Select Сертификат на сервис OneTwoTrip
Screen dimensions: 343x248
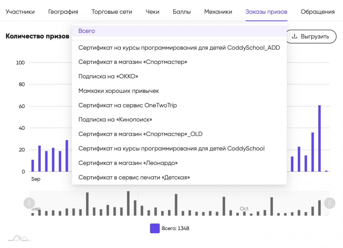pyautogui.click(x=127, y=105)
